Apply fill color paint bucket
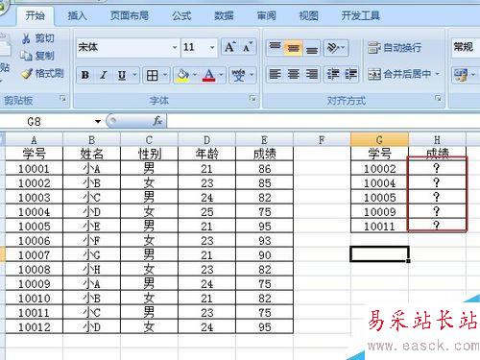 (182, 76)
